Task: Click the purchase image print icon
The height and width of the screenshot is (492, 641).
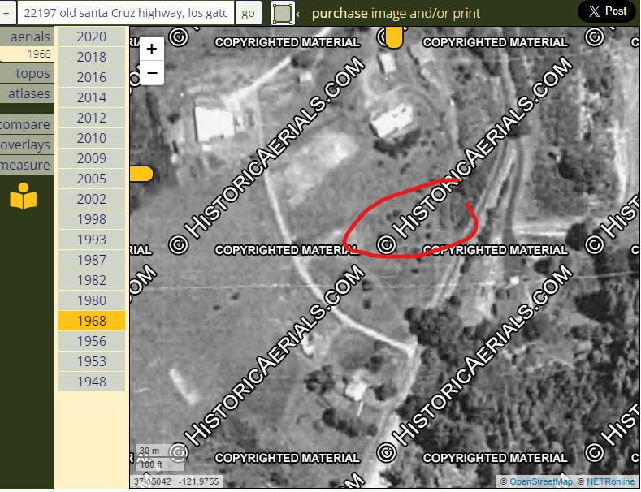Action: [283, 13]
